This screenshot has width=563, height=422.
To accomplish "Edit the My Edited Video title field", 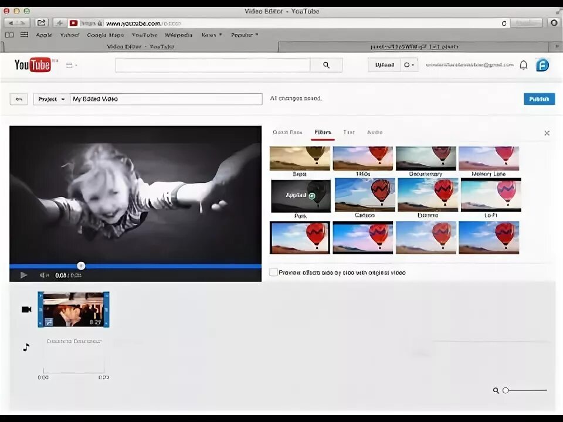I will click(166, 99).
